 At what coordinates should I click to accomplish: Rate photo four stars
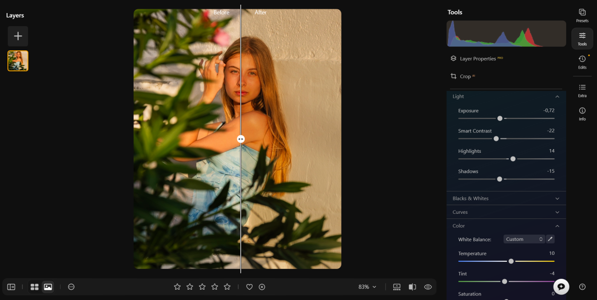click(x=215, y=287)
